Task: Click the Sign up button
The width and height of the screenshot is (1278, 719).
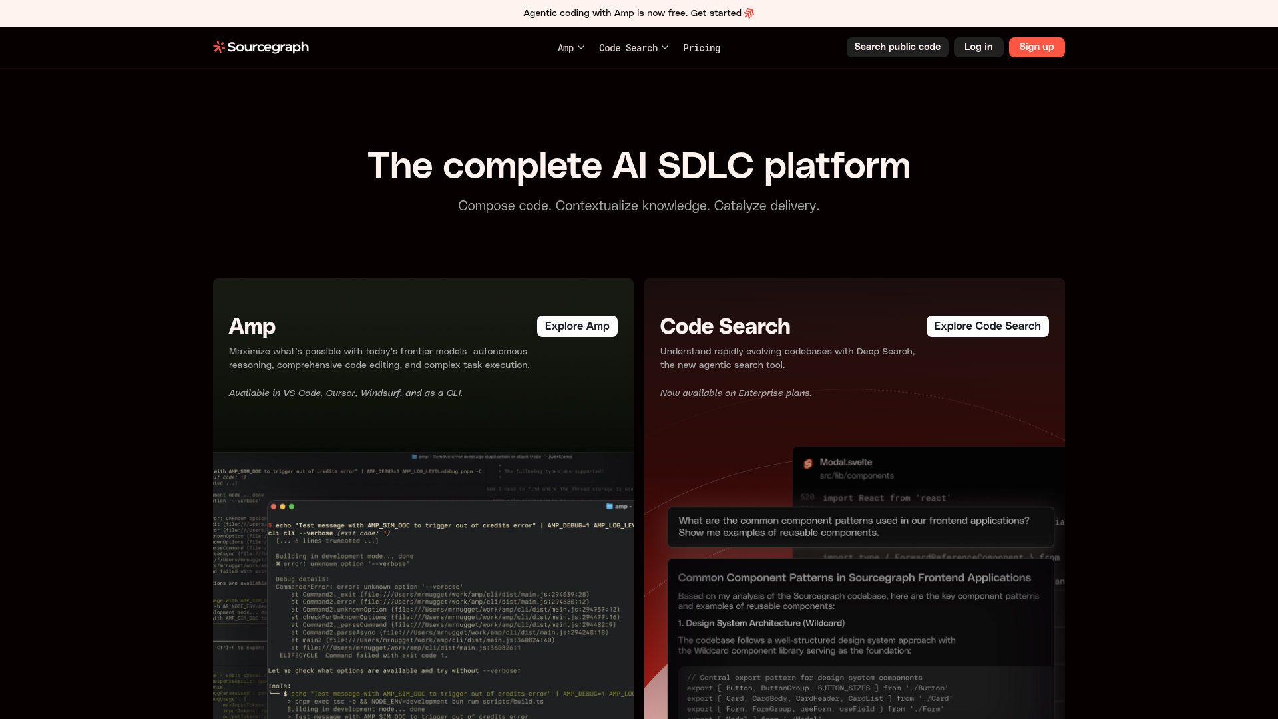Action: coord(1036,47)
